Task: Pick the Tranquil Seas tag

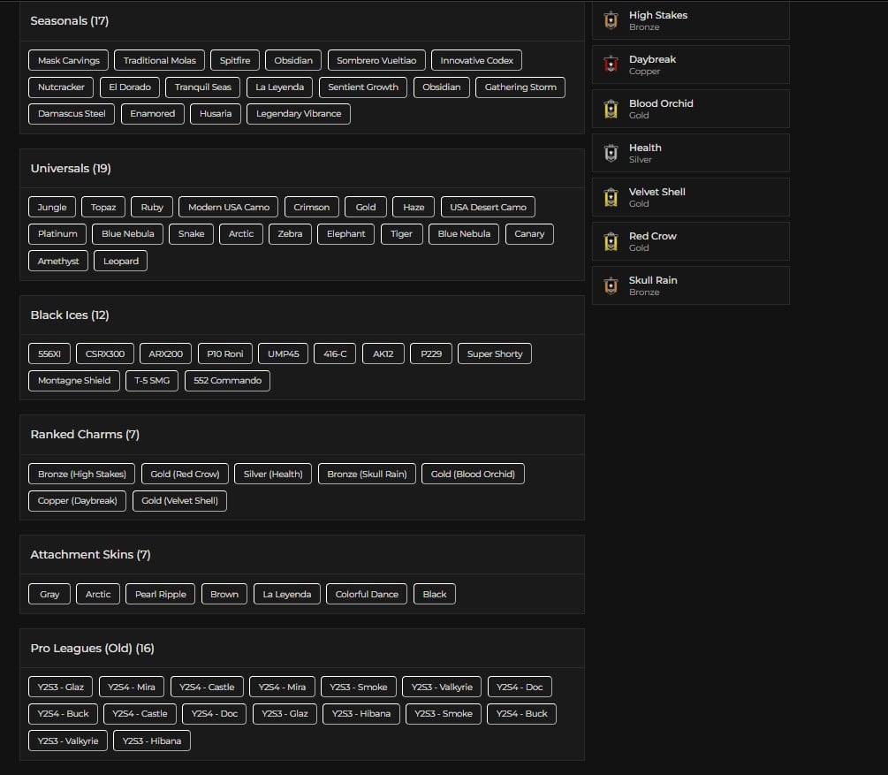Action: click(202, 87)
